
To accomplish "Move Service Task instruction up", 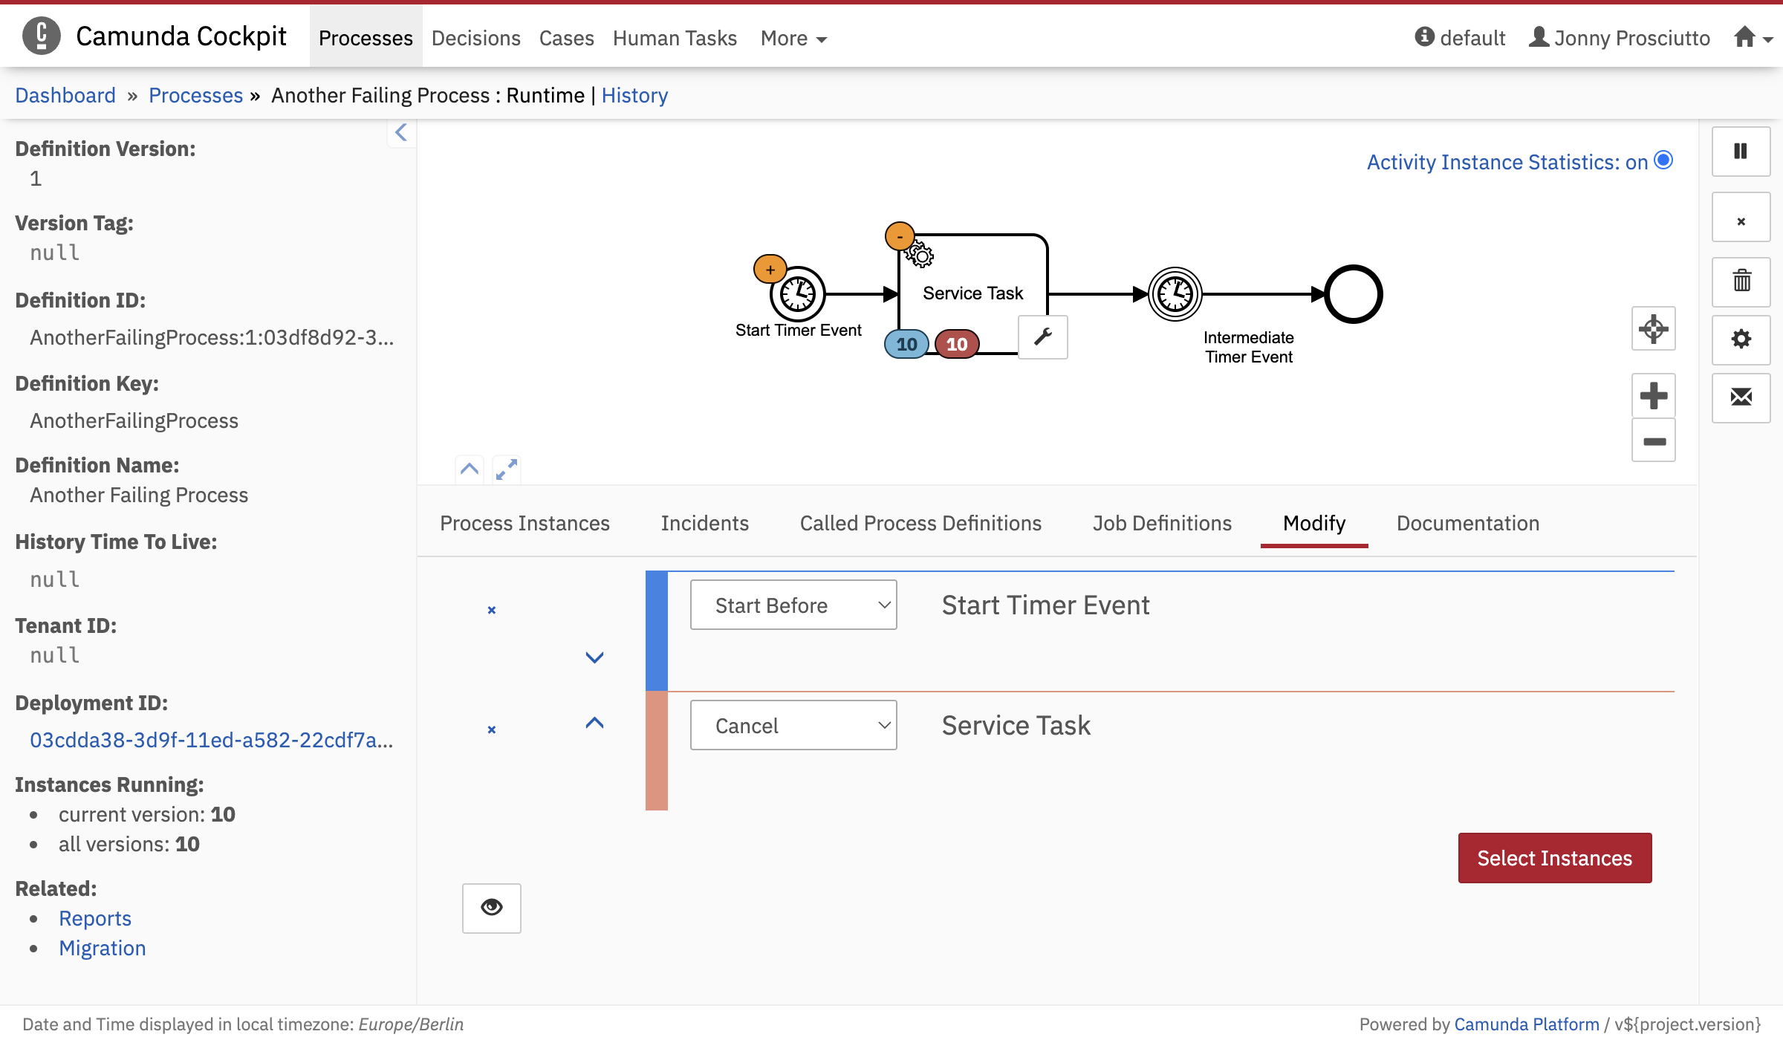I will coord(594,723).
